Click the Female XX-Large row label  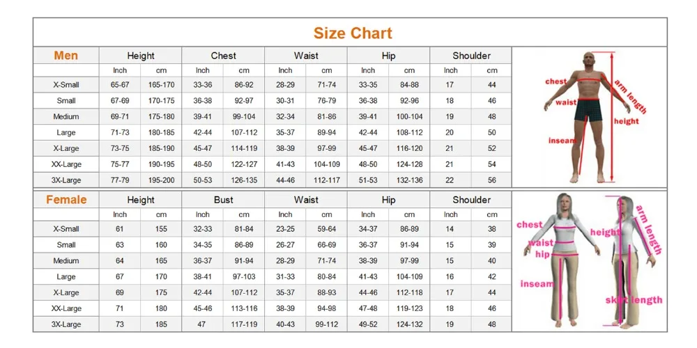66,308
